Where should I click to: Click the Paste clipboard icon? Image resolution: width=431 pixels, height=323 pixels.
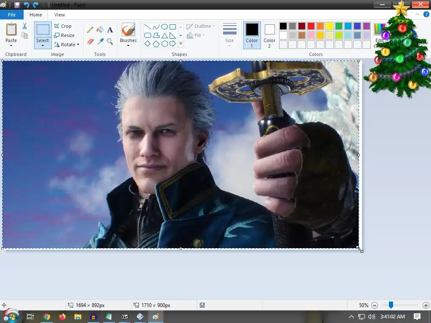coord(11,29)
